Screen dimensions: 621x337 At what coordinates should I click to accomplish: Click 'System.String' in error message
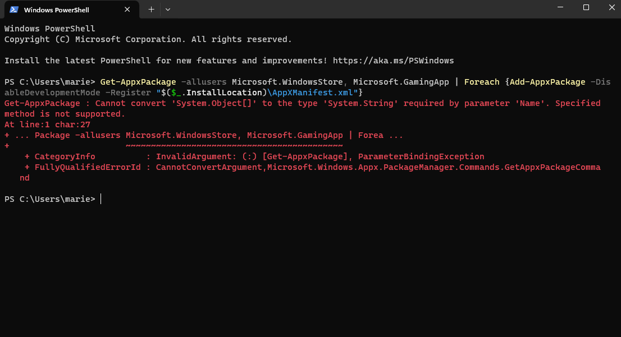coord(360,103)
